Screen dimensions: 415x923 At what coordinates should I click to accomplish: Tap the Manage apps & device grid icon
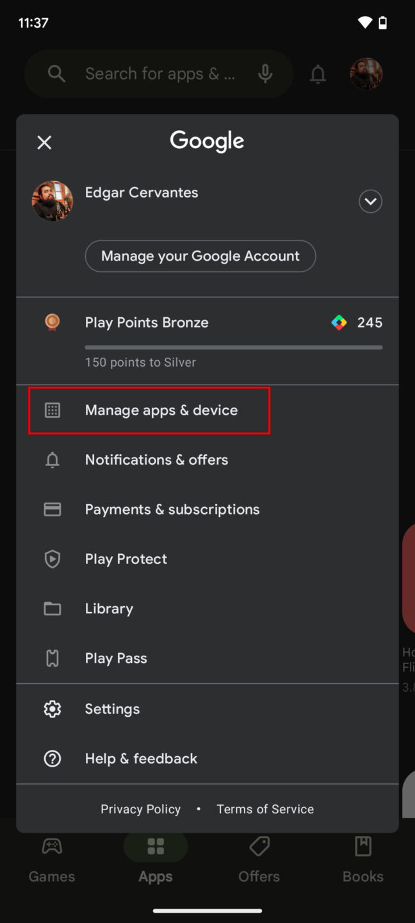click(x=52, y=410)
